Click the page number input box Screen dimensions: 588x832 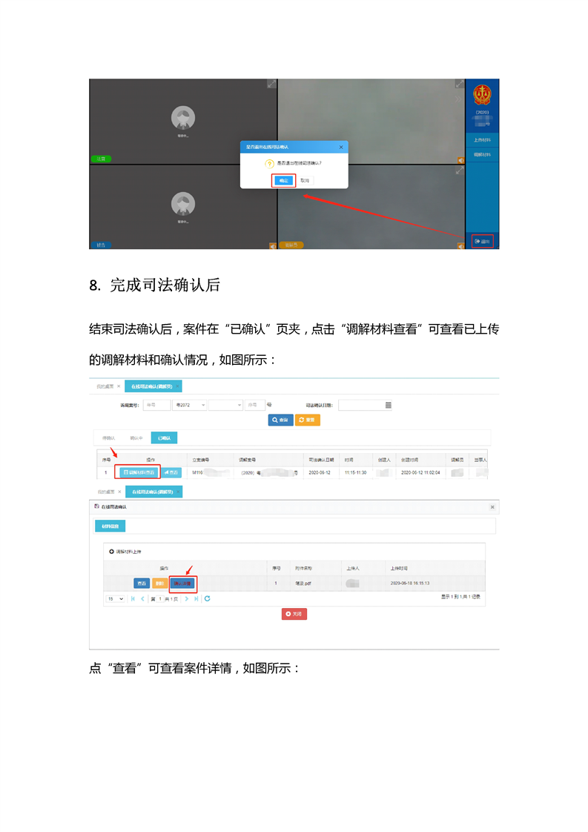coord(160,599)
